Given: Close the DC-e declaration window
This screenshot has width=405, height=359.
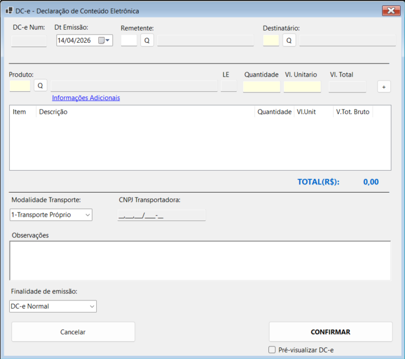Looking at the screenshot, I should tap(390, 10).
